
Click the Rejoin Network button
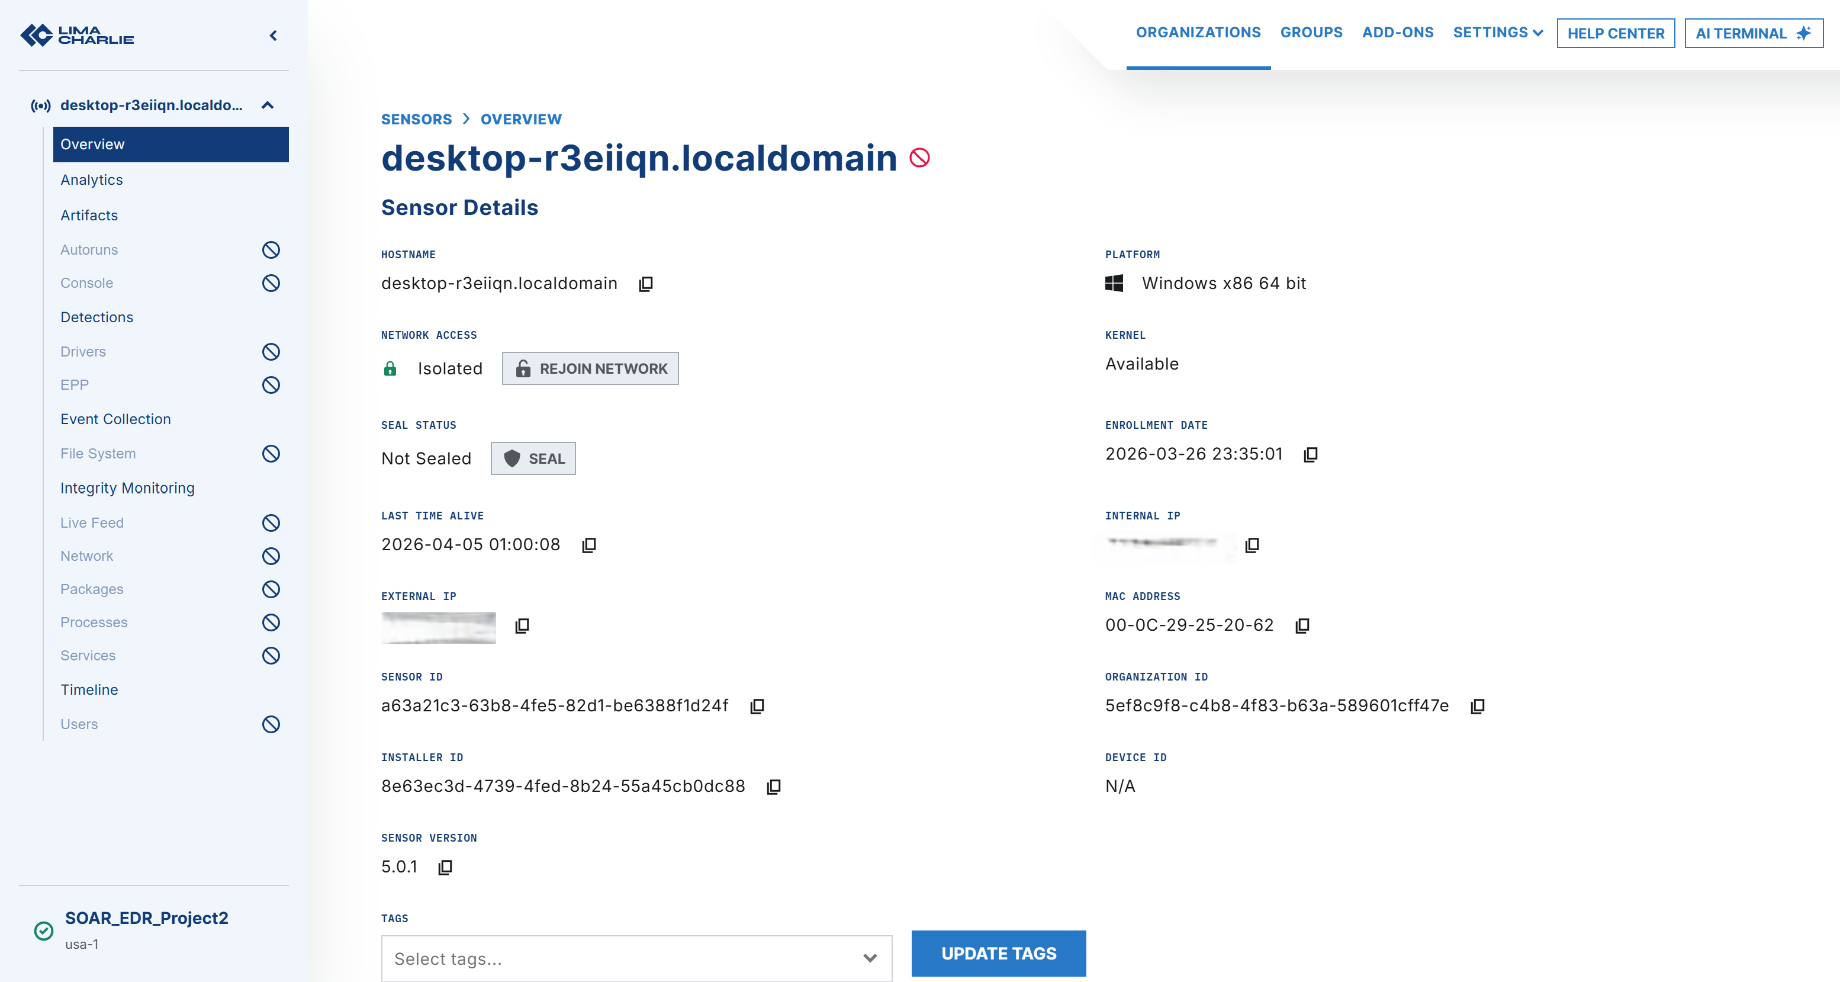tap(590, 369)
